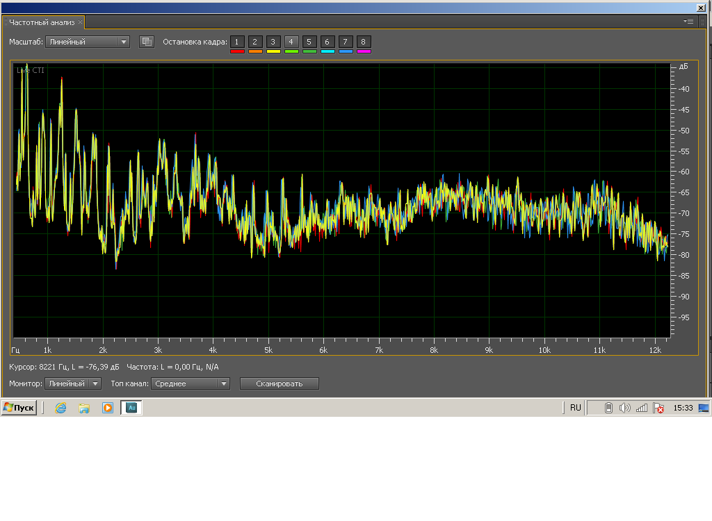Launch Internet Explorer from the taskbar
This screenshot has height=521, width=712.
[x=61, y=408]
